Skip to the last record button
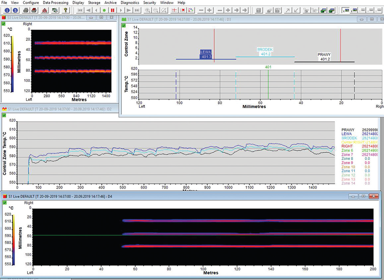 (137, 10)
